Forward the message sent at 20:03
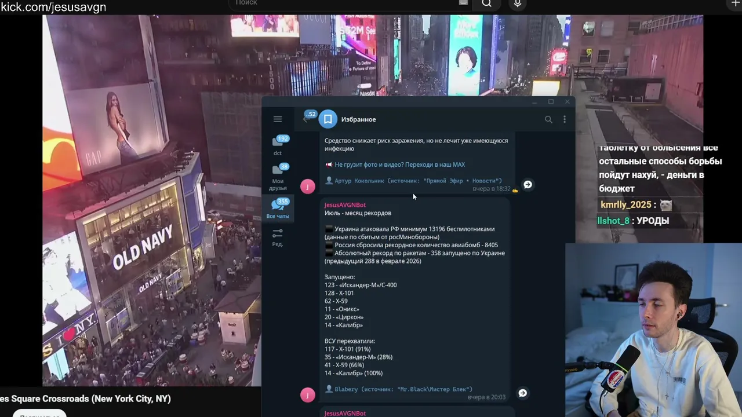 [x=522, y=393]
